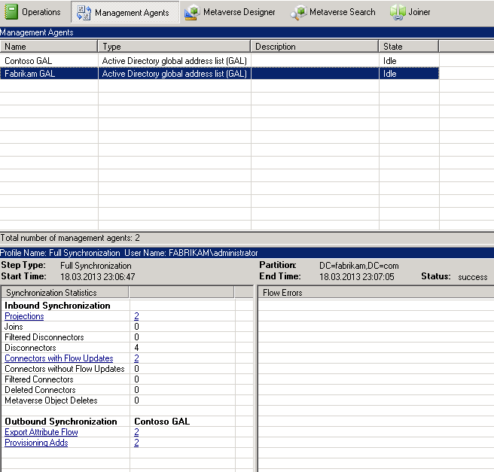
Task: Click the Joiner chain-link icon
Action: point(398,13)
